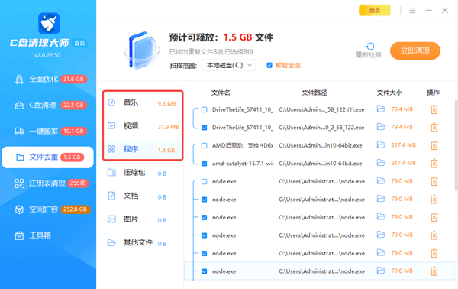Click the music category icon

tap(111, 102)
